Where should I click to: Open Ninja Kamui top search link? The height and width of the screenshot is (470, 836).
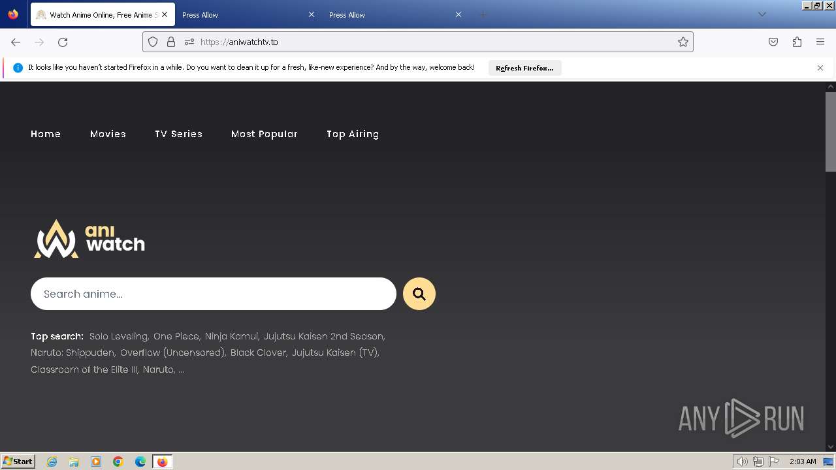[231, 336]
